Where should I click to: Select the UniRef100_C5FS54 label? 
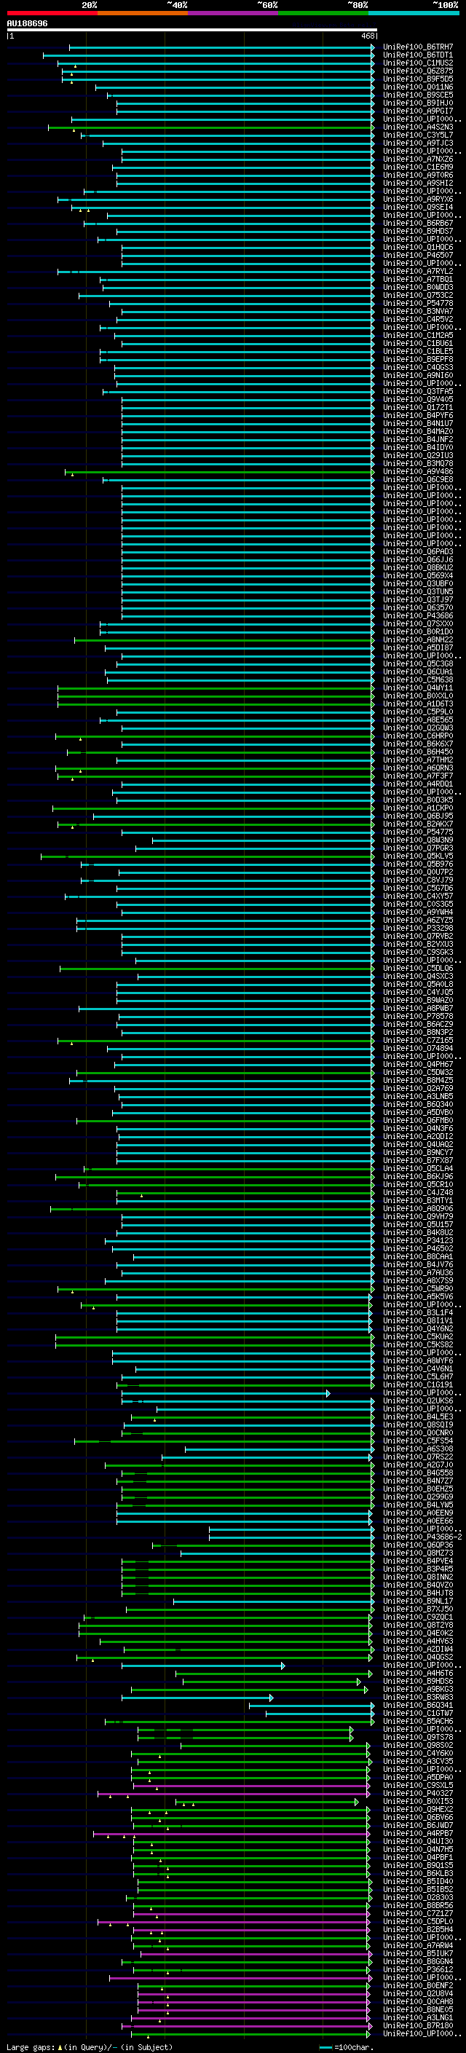click(x=418, y=1441)
